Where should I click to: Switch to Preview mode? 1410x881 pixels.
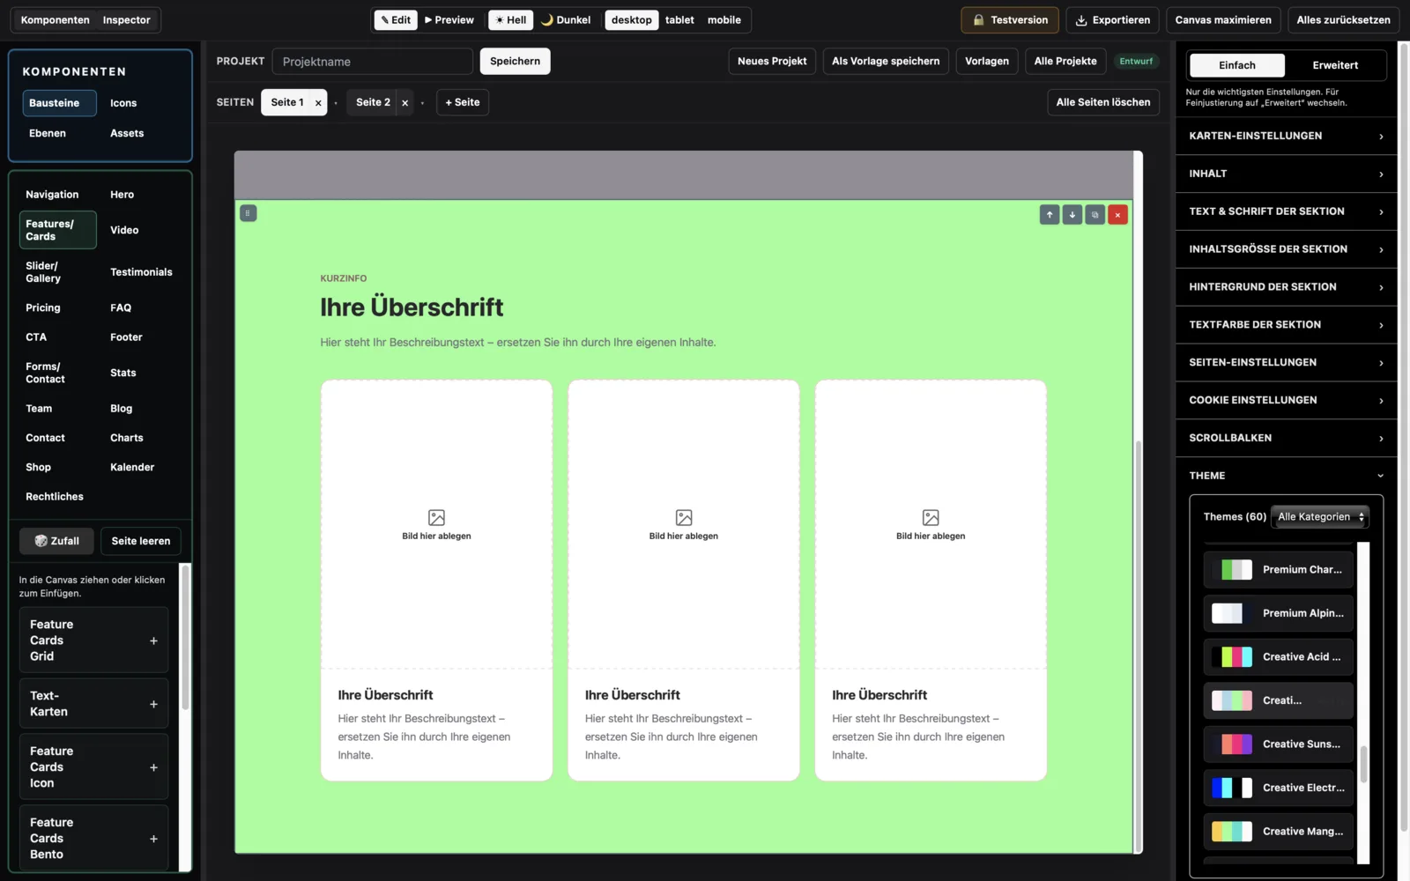pos(449,20)
